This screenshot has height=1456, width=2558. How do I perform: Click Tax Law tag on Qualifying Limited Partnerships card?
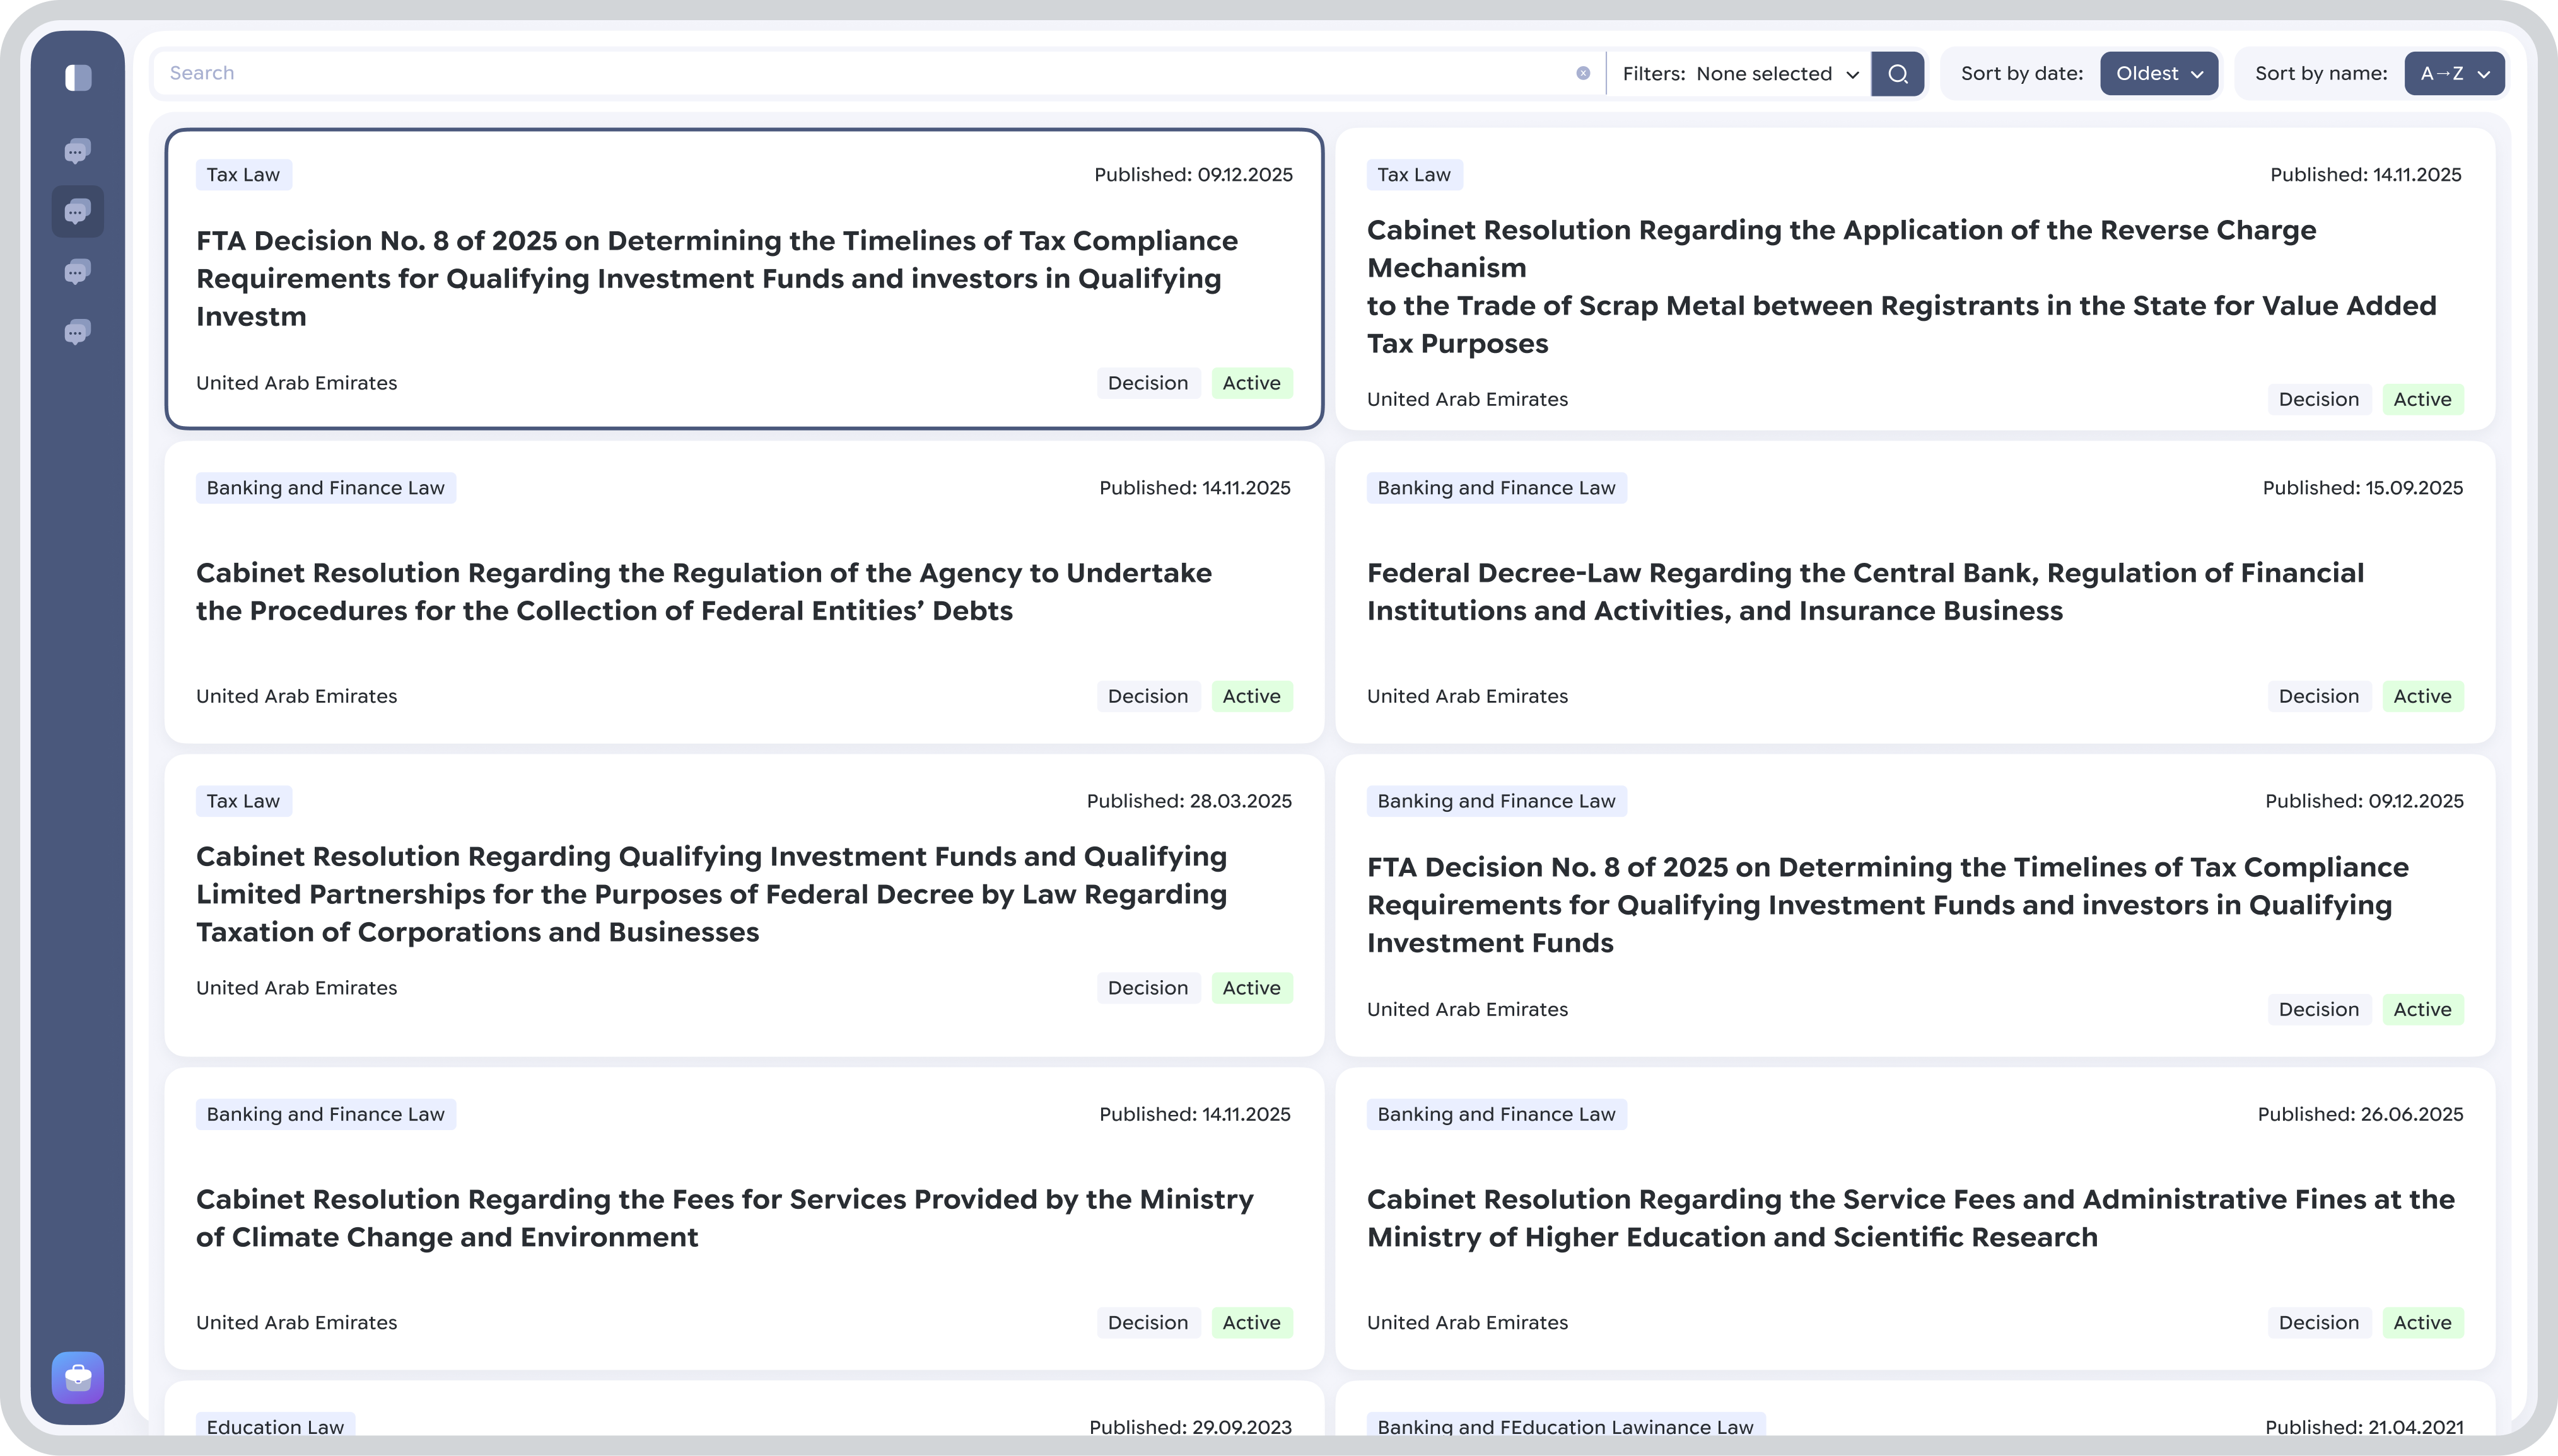coord(243,801)
